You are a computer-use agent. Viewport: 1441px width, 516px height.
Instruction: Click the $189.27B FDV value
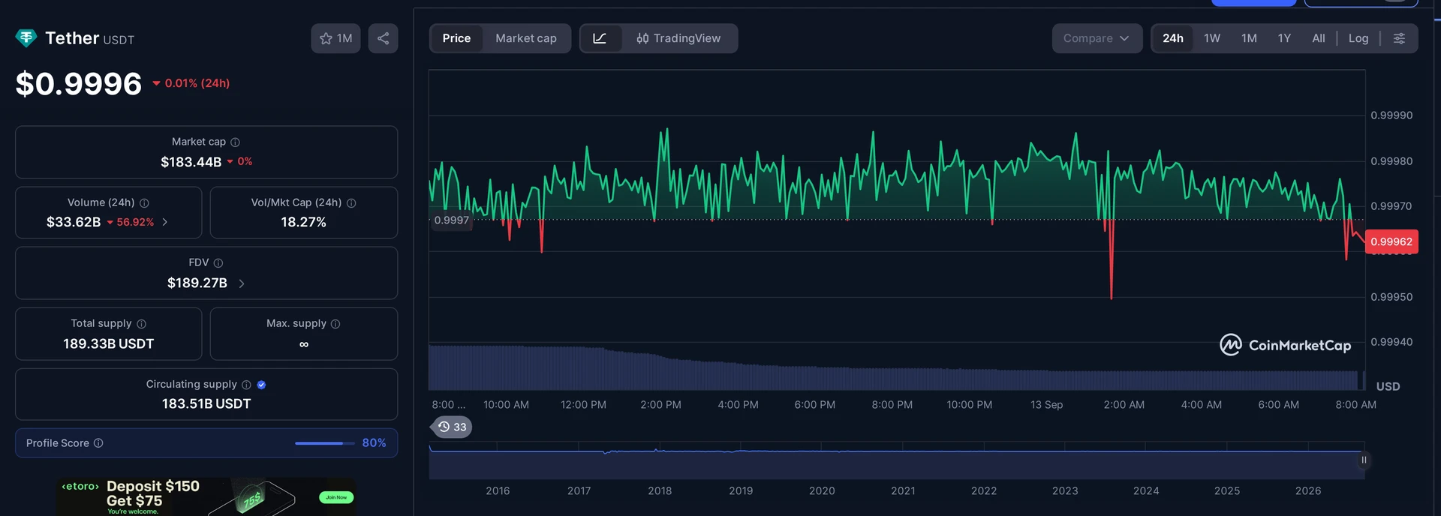pyautogui.click(x=197, y=283)
